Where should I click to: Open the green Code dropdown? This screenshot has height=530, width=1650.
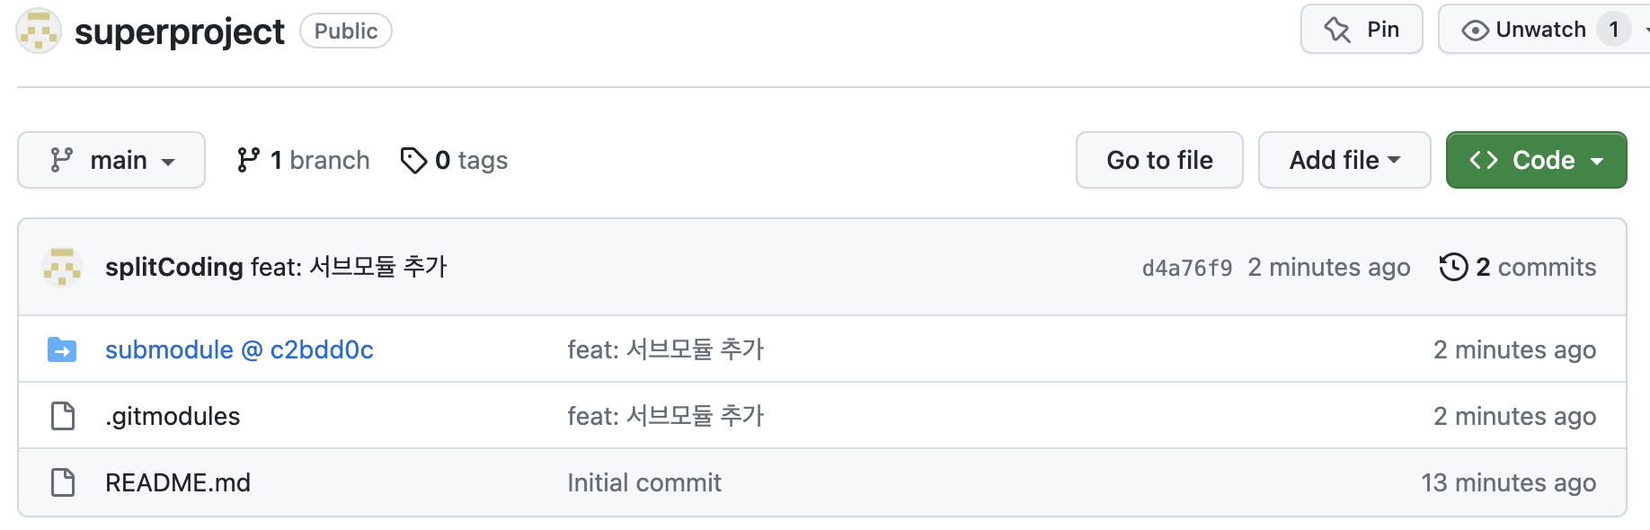click(x=1536, y=160)
